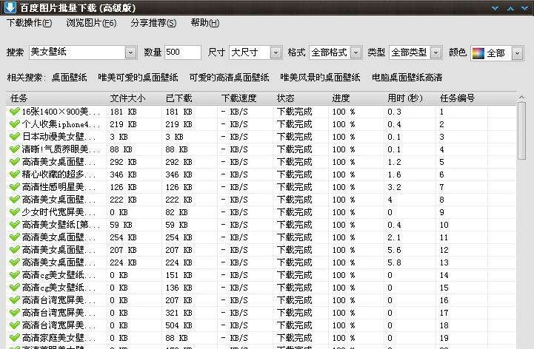This screenshot has height=349, width=534.
Task: Select task name 日本动漫美女壁...
Action: tap(59, 137)
